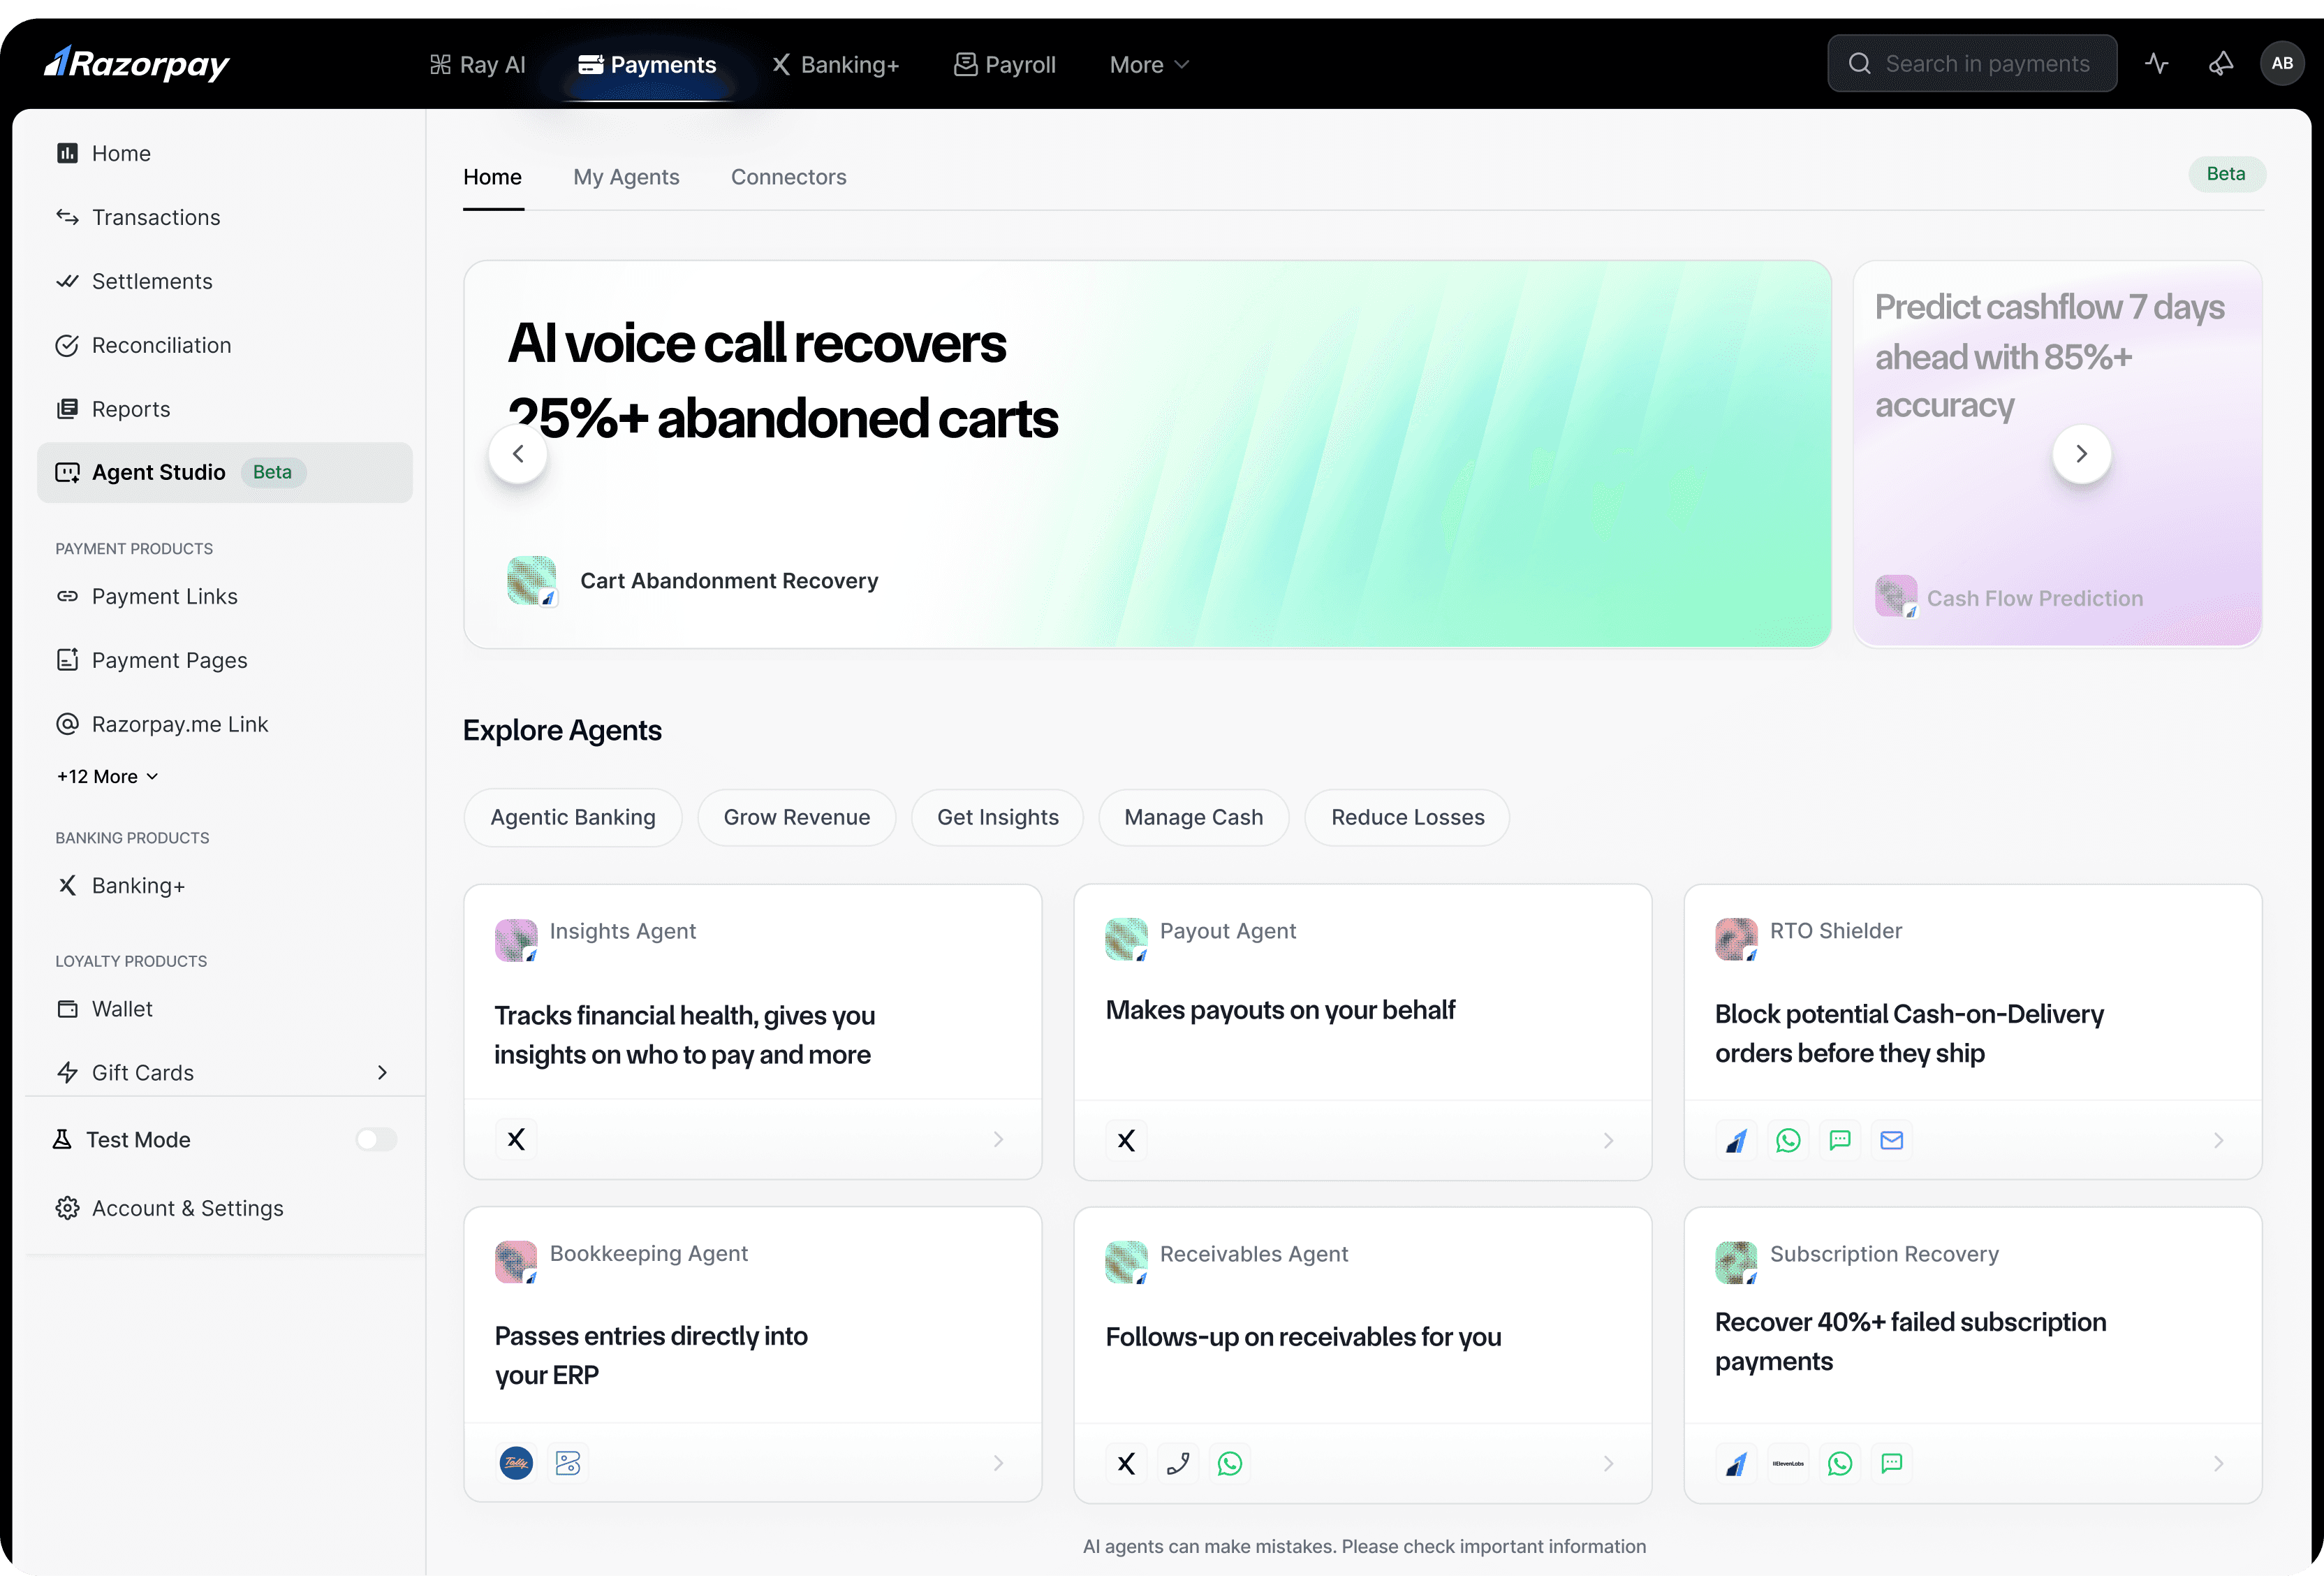Click the activity pulse icon in top bar

coord(2156,64)
